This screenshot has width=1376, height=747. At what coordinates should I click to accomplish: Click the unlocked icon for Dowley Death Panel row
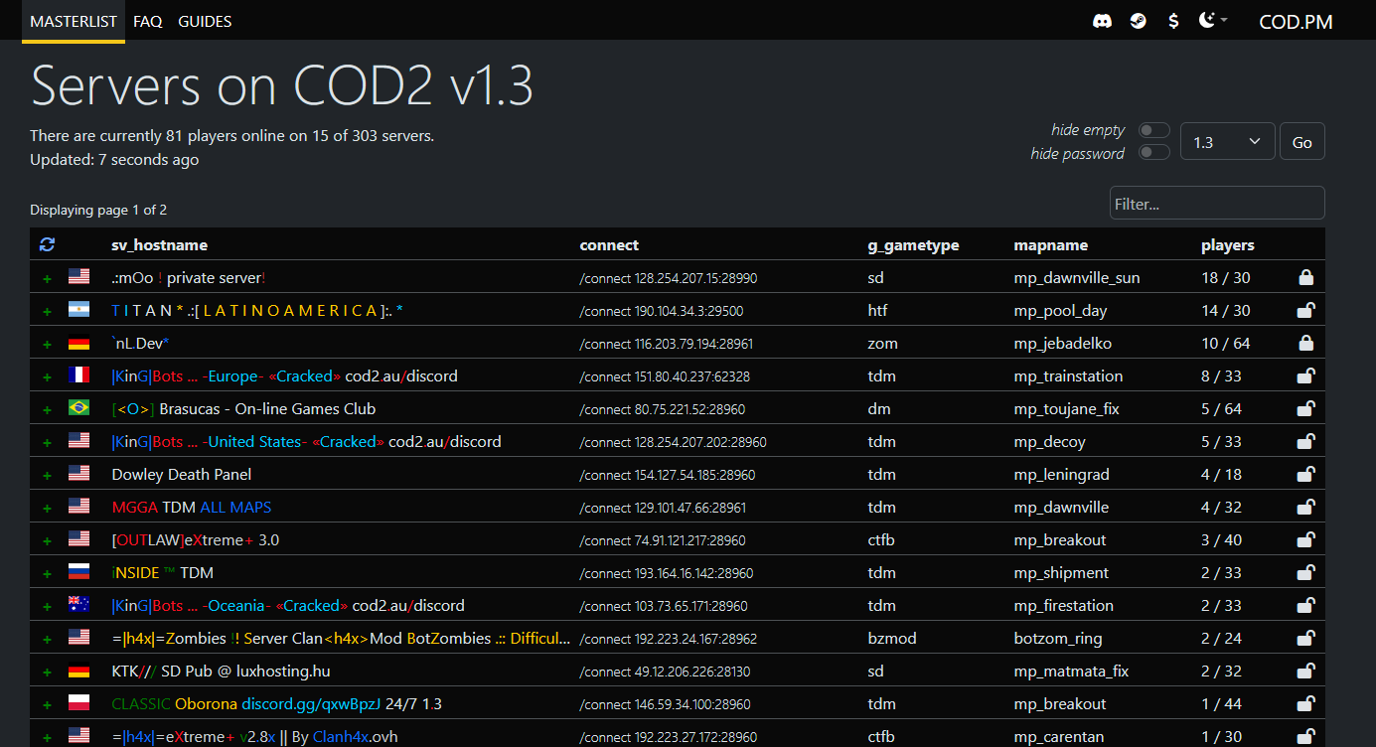pos(1306,475)
